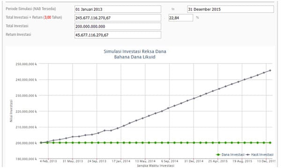Click the 22,84 percent return field
The height and width of the screenshot is (168, 281).
click(181, 18)
